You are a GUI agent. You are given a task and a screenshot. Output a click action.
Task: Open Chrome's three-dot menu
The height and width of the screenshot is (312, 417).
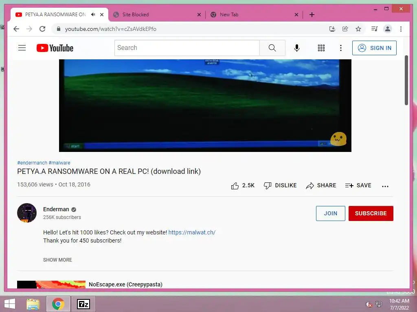[401, 29]
